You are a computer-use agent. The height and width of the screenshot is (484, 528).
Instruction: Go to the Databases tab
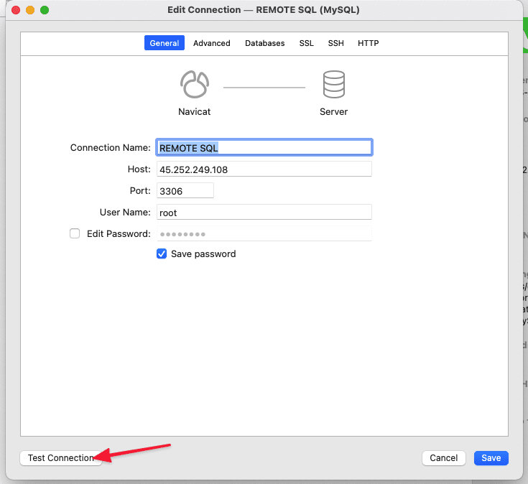click(264, 43)
